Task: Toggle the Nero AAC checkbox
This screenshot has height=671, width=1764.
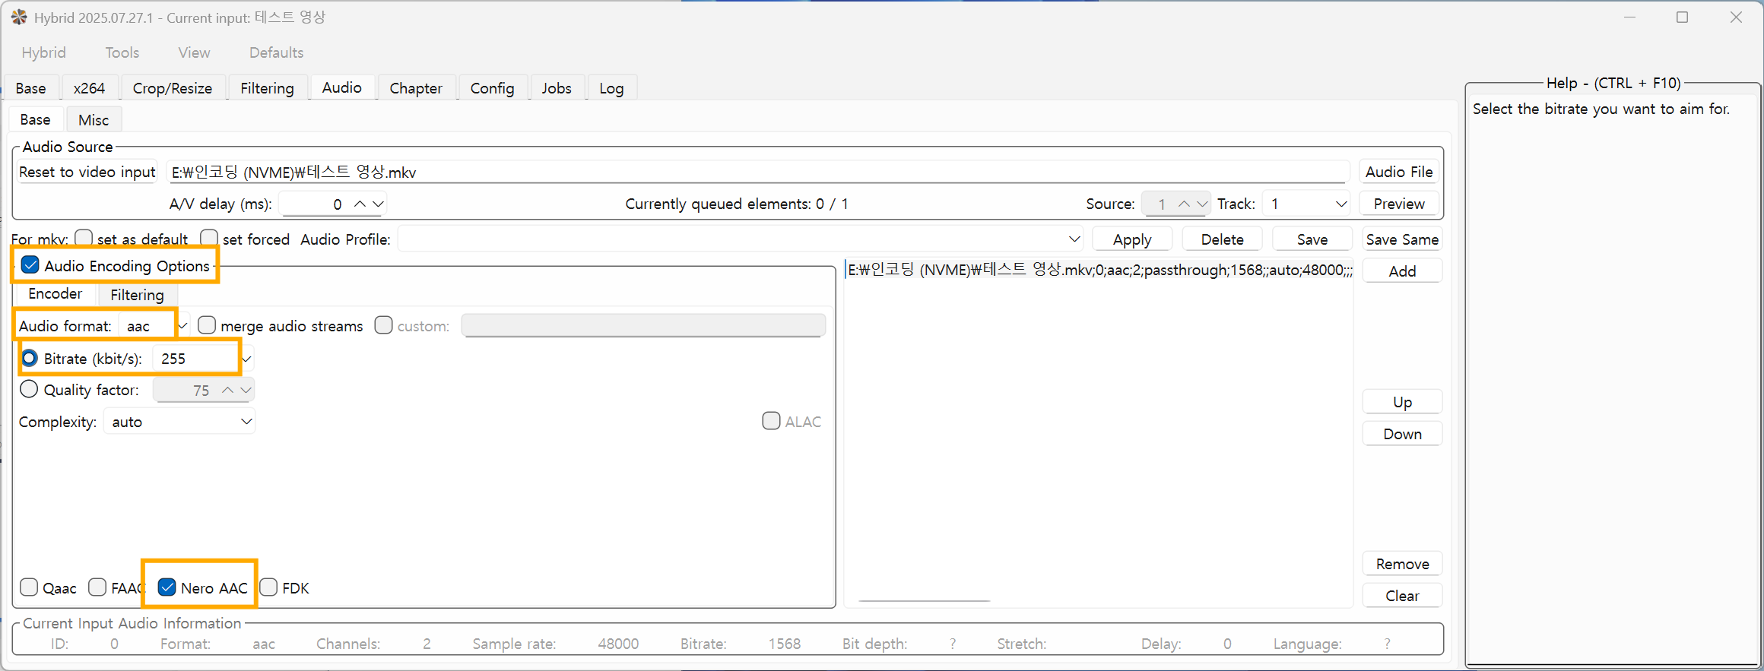Action: 167,587
